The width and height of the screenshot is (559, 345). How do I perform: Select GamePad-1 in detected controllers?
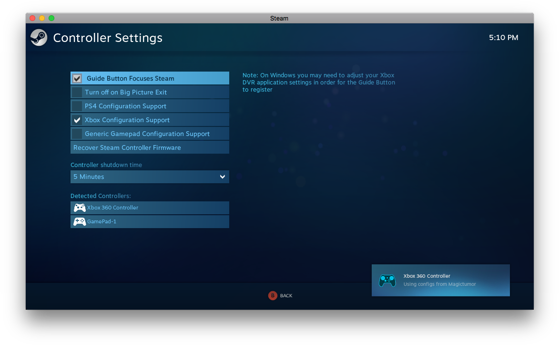click(150, 221)
